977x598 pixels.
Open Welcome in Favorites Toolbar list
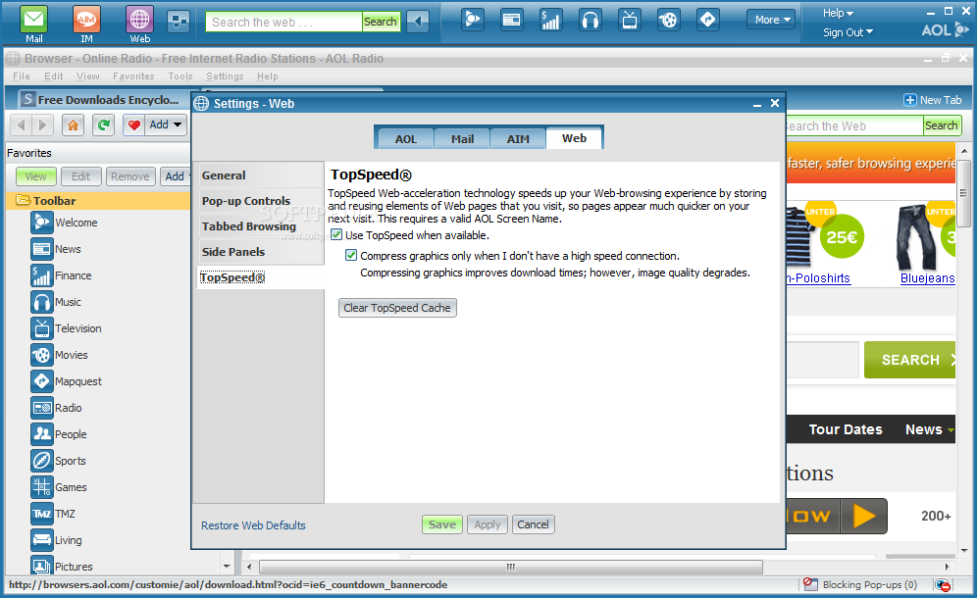(64, 223)
